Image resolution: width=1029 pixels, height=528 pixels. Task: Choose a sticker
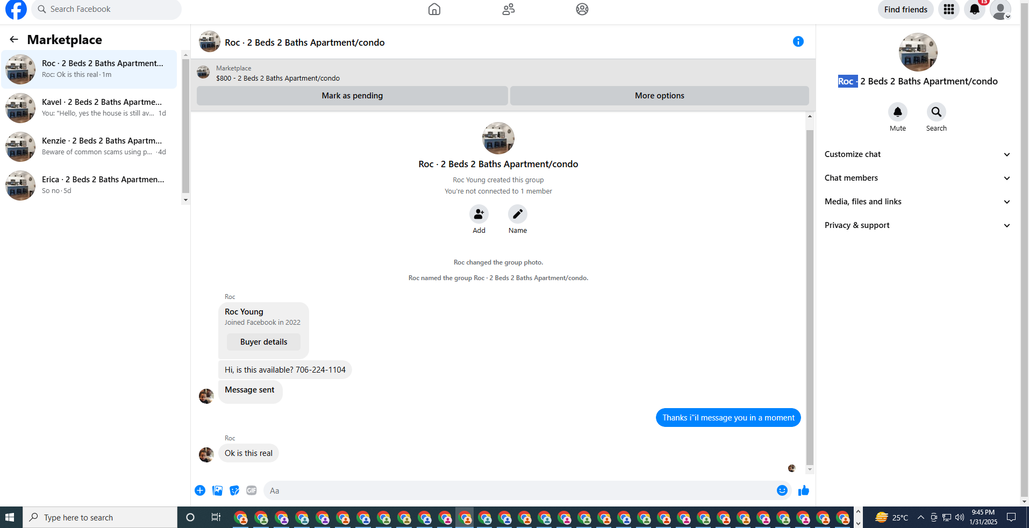click(234, 490)
